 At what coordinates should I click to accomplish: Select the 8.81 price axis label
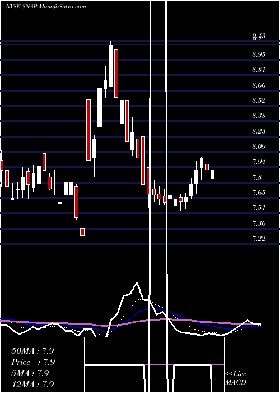click(x=259, y=70)
